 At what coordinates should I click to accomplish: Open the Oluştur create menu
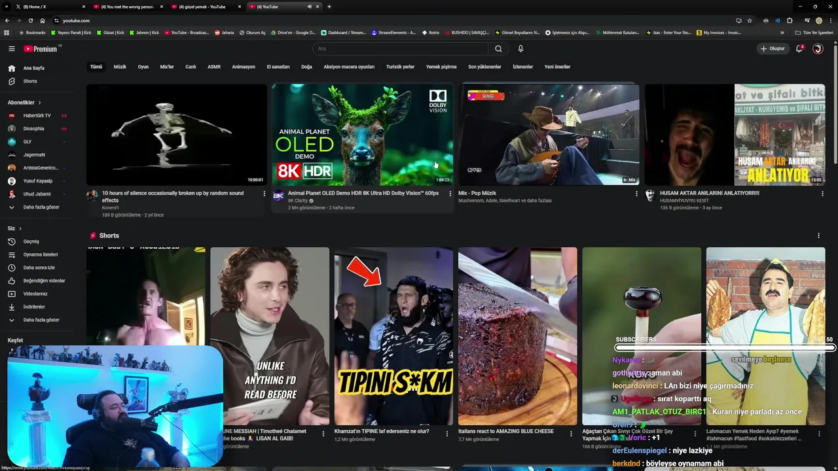tap(773, 48)
